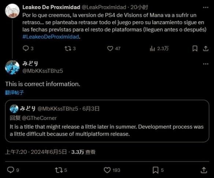Share the Leakeo De Proximidad tweet
This screenshot has width=214, height=178.
tap(206, 48)
